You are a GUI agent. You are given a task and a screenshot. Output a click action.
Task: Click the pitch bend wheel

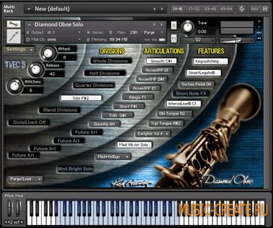coord(10,208)
